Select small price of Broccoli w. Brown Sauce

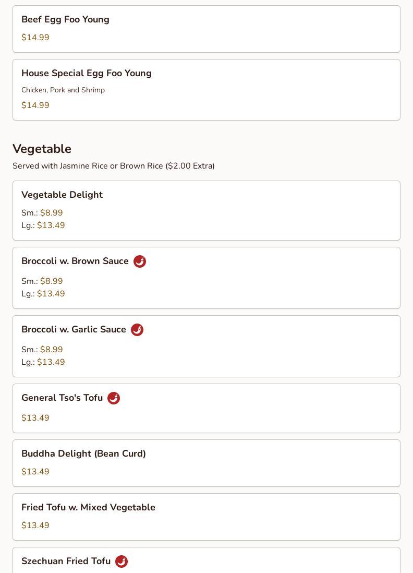pos(51,281)
